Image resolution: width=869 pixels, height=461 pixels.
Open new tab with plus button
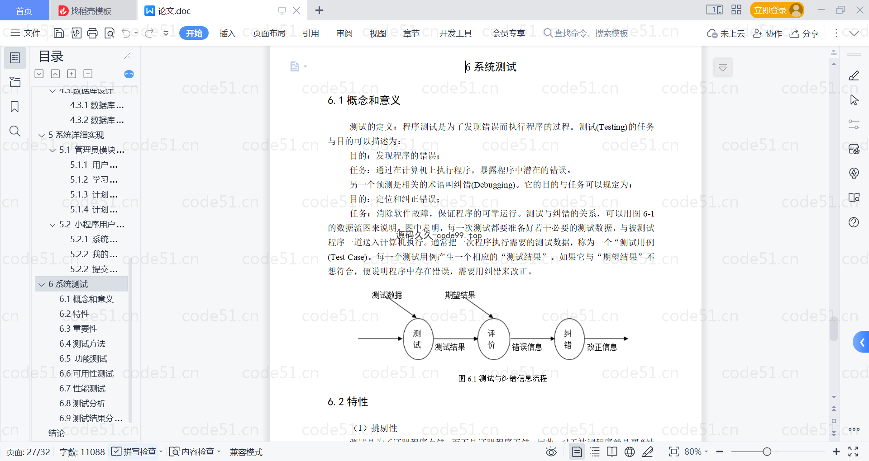coord(319,10)
